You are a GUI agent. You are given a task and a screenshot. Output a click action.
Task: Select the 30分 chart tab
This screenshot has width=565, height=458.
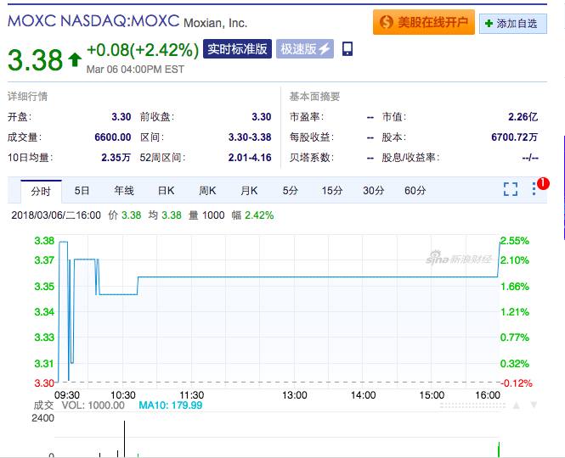point(373,191)
